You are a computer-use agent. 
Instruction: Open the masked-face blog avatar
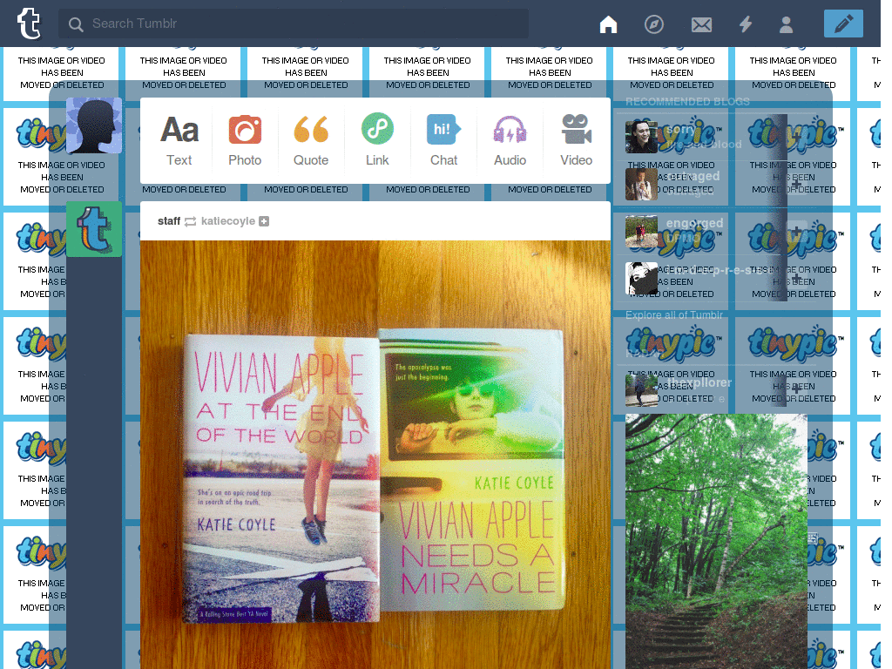click(x=641, y=278)
